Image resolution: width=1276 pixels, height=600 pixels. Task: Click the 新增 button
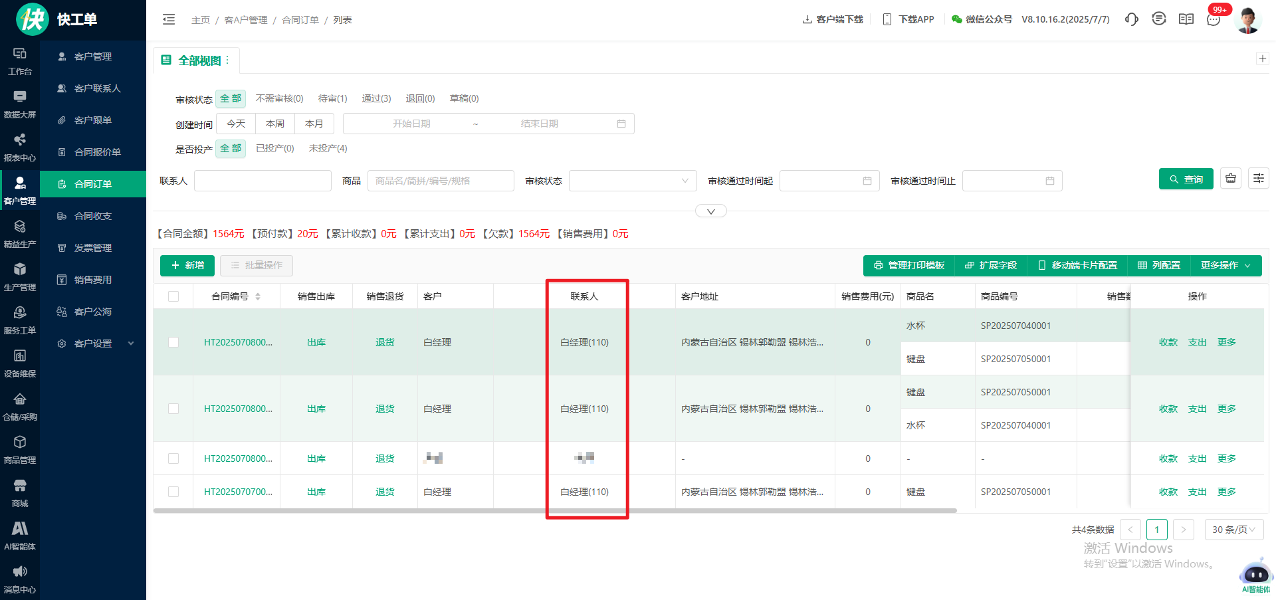(x=187, y=265)
